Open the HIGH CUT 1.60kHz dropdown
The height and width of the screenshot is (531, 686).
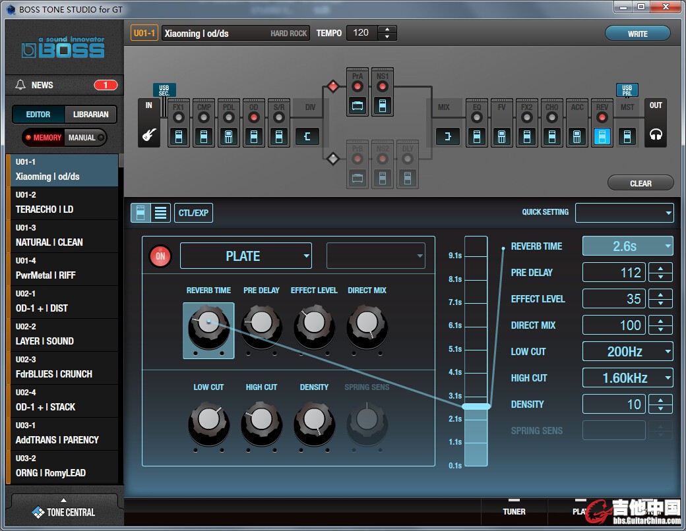pos(627,378)
